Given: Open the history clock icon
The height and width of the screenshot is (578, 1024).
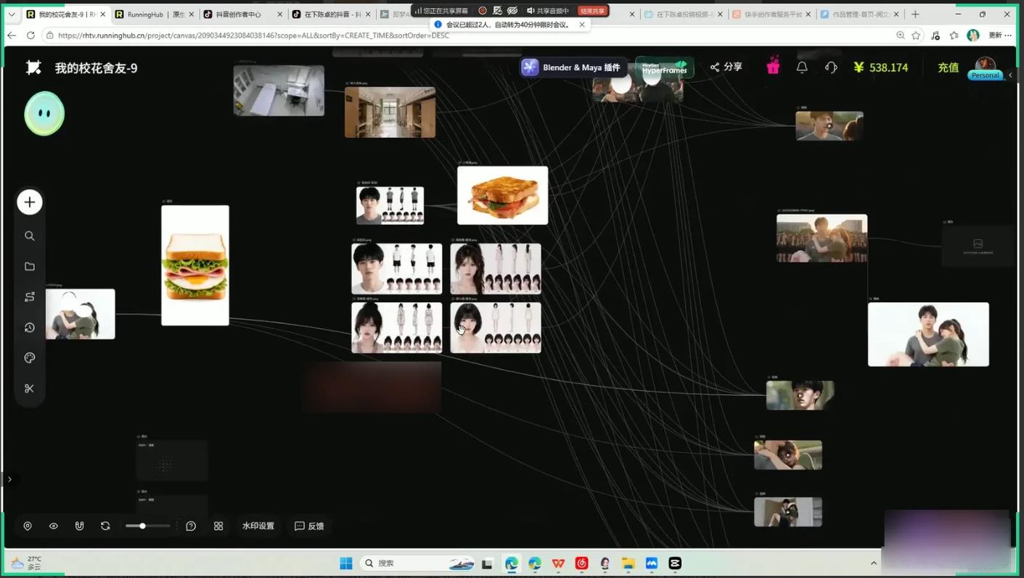Looking at the screenshot, I should (30, 328).
